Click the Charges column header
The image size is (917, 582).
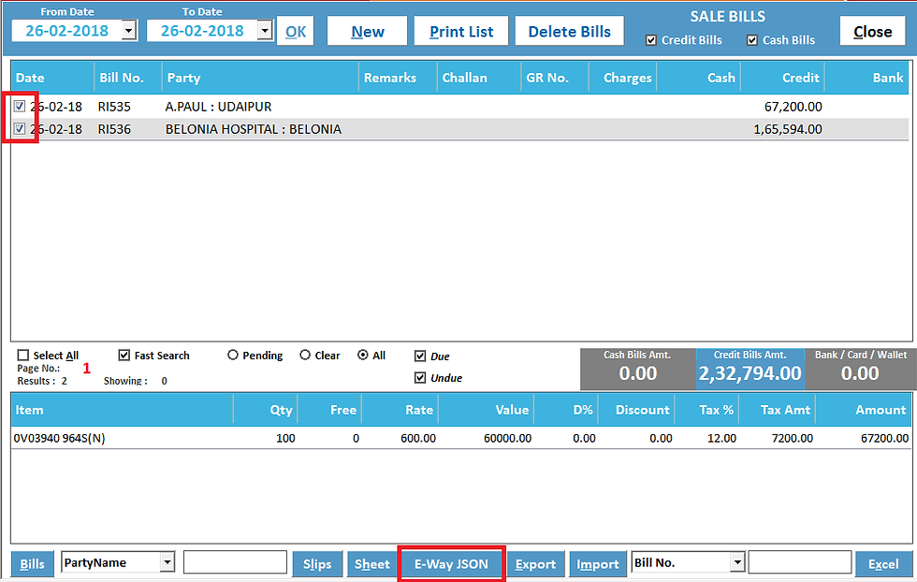pos(622,78)
